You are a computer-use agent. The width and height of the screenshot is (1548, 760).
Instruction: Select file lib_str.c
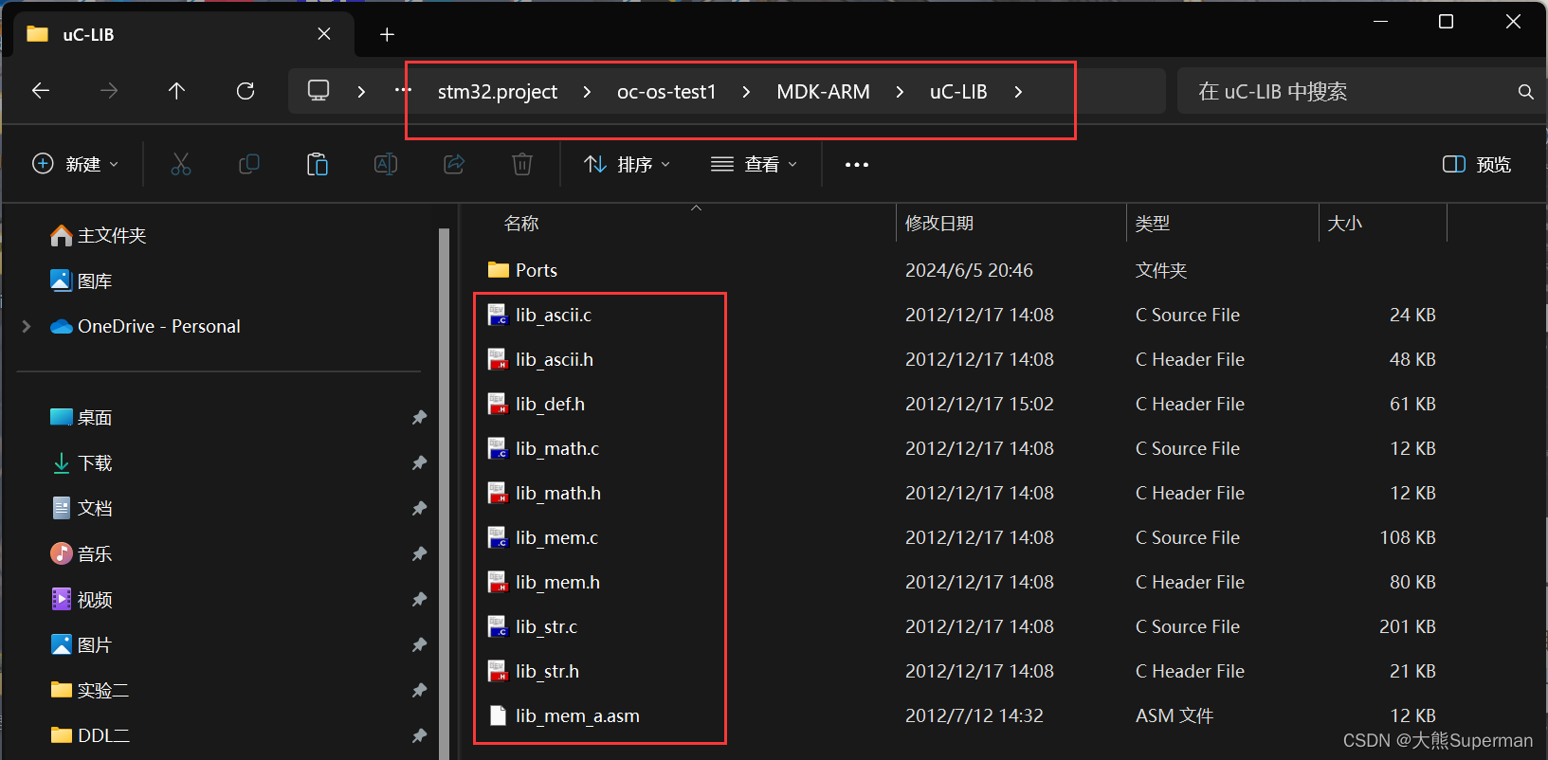click(547, 626)
